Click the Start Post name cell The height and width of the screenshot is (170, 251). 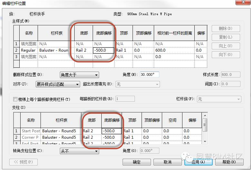tap(31, 131)
